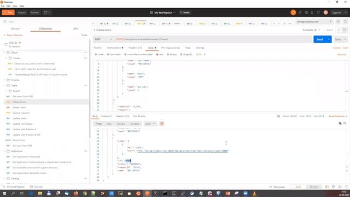Open the new window/tab options icon
350x197 pixels.
[46, 13]
